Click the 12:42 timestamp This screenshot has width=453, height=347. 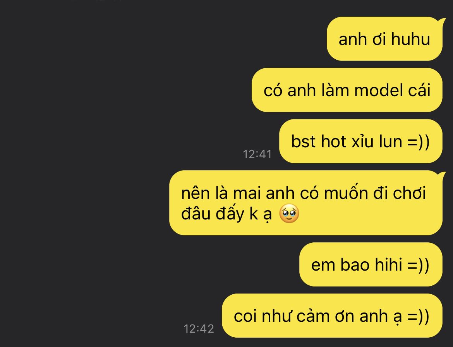pos(199,329)
